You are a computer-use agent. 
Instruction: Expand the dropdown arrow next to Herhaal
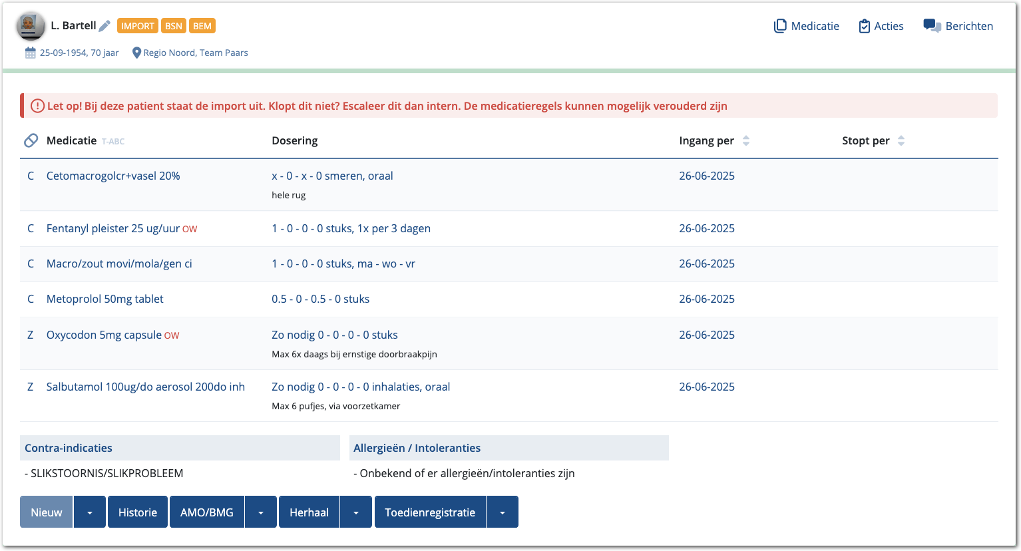pyautogui.click(x=356, y=512)
